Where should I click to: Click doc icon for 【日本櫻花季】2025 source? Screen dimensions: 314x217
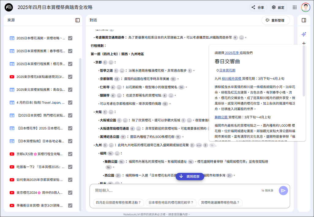[x=12, y=128]
